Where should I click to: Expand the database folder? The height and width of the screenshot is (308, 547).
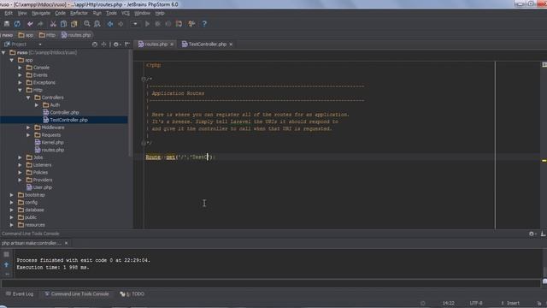click(x=12, y=210)
